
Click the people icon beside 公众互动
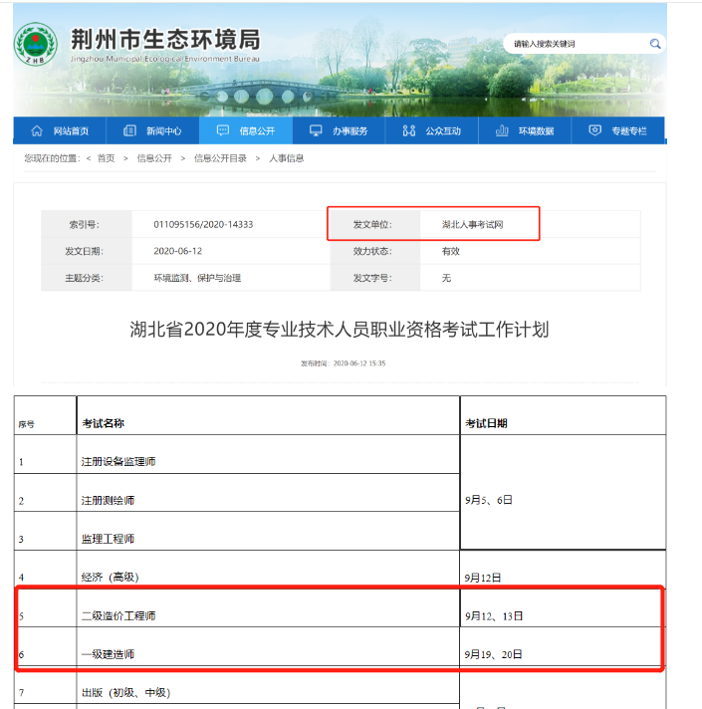pos(408,131)
